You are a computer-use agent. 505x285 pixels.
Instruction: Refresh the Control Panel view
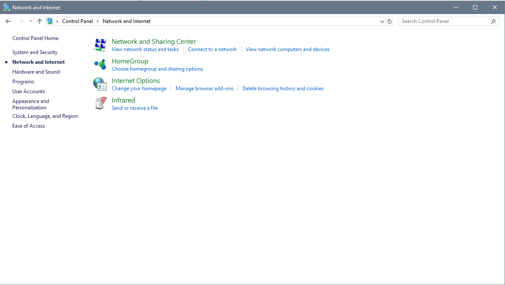tap(390, 21)
